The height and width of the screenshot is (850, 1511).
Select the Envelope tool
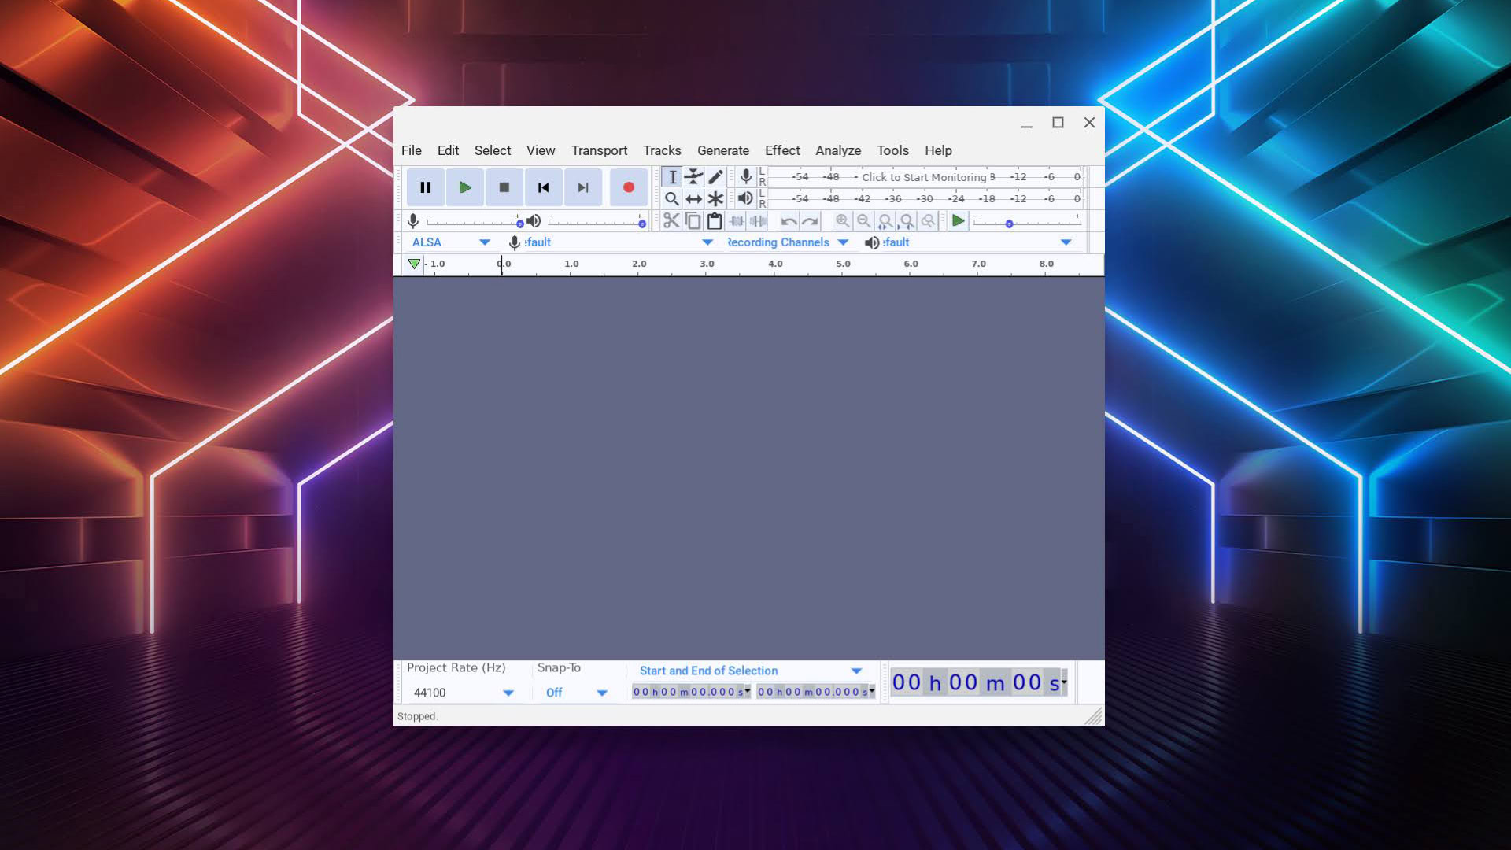point(693,176)
